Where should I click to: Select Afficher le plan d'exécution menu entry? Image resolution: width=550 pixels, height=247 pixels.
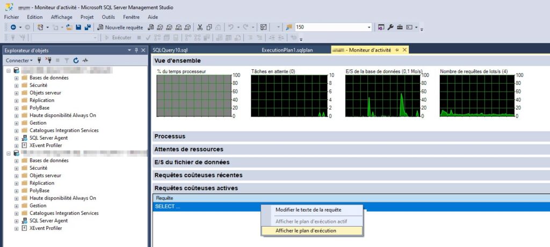point(312,230)
